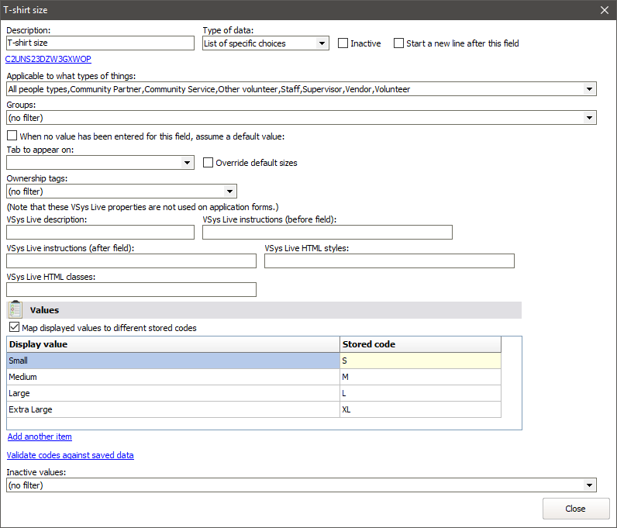Click Add another item link
The image size is (617, 528).
point(40,437)
